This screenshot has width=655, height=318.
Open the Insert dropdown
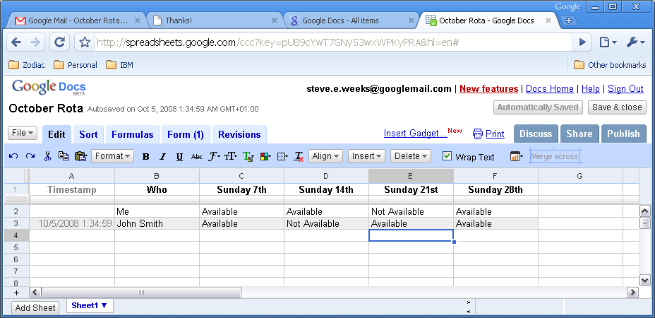366,156
